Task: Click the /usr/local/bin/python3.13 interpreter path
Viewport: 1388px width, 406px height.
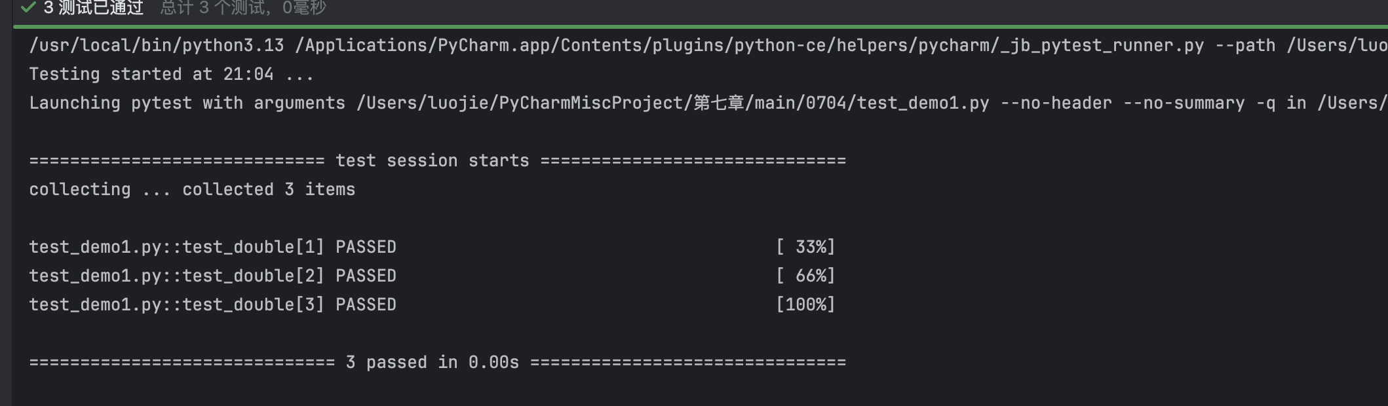Action: 157,45
